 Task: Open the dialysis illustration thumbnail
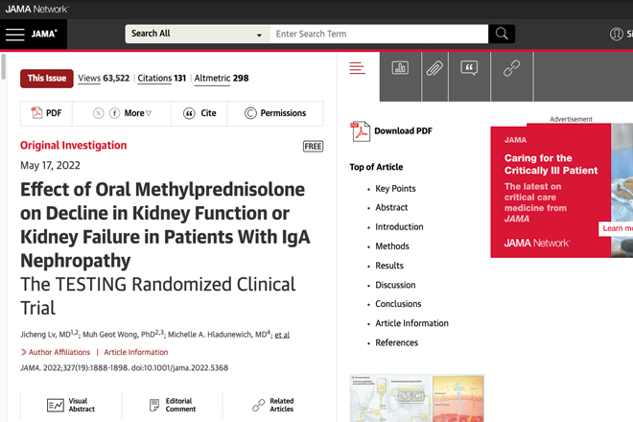(416, 398)
